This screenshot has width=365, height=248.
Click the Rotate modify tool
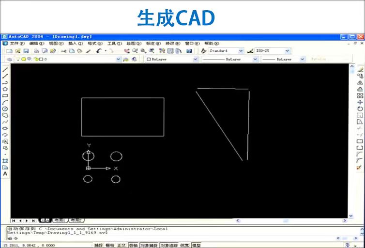point(360,109)
